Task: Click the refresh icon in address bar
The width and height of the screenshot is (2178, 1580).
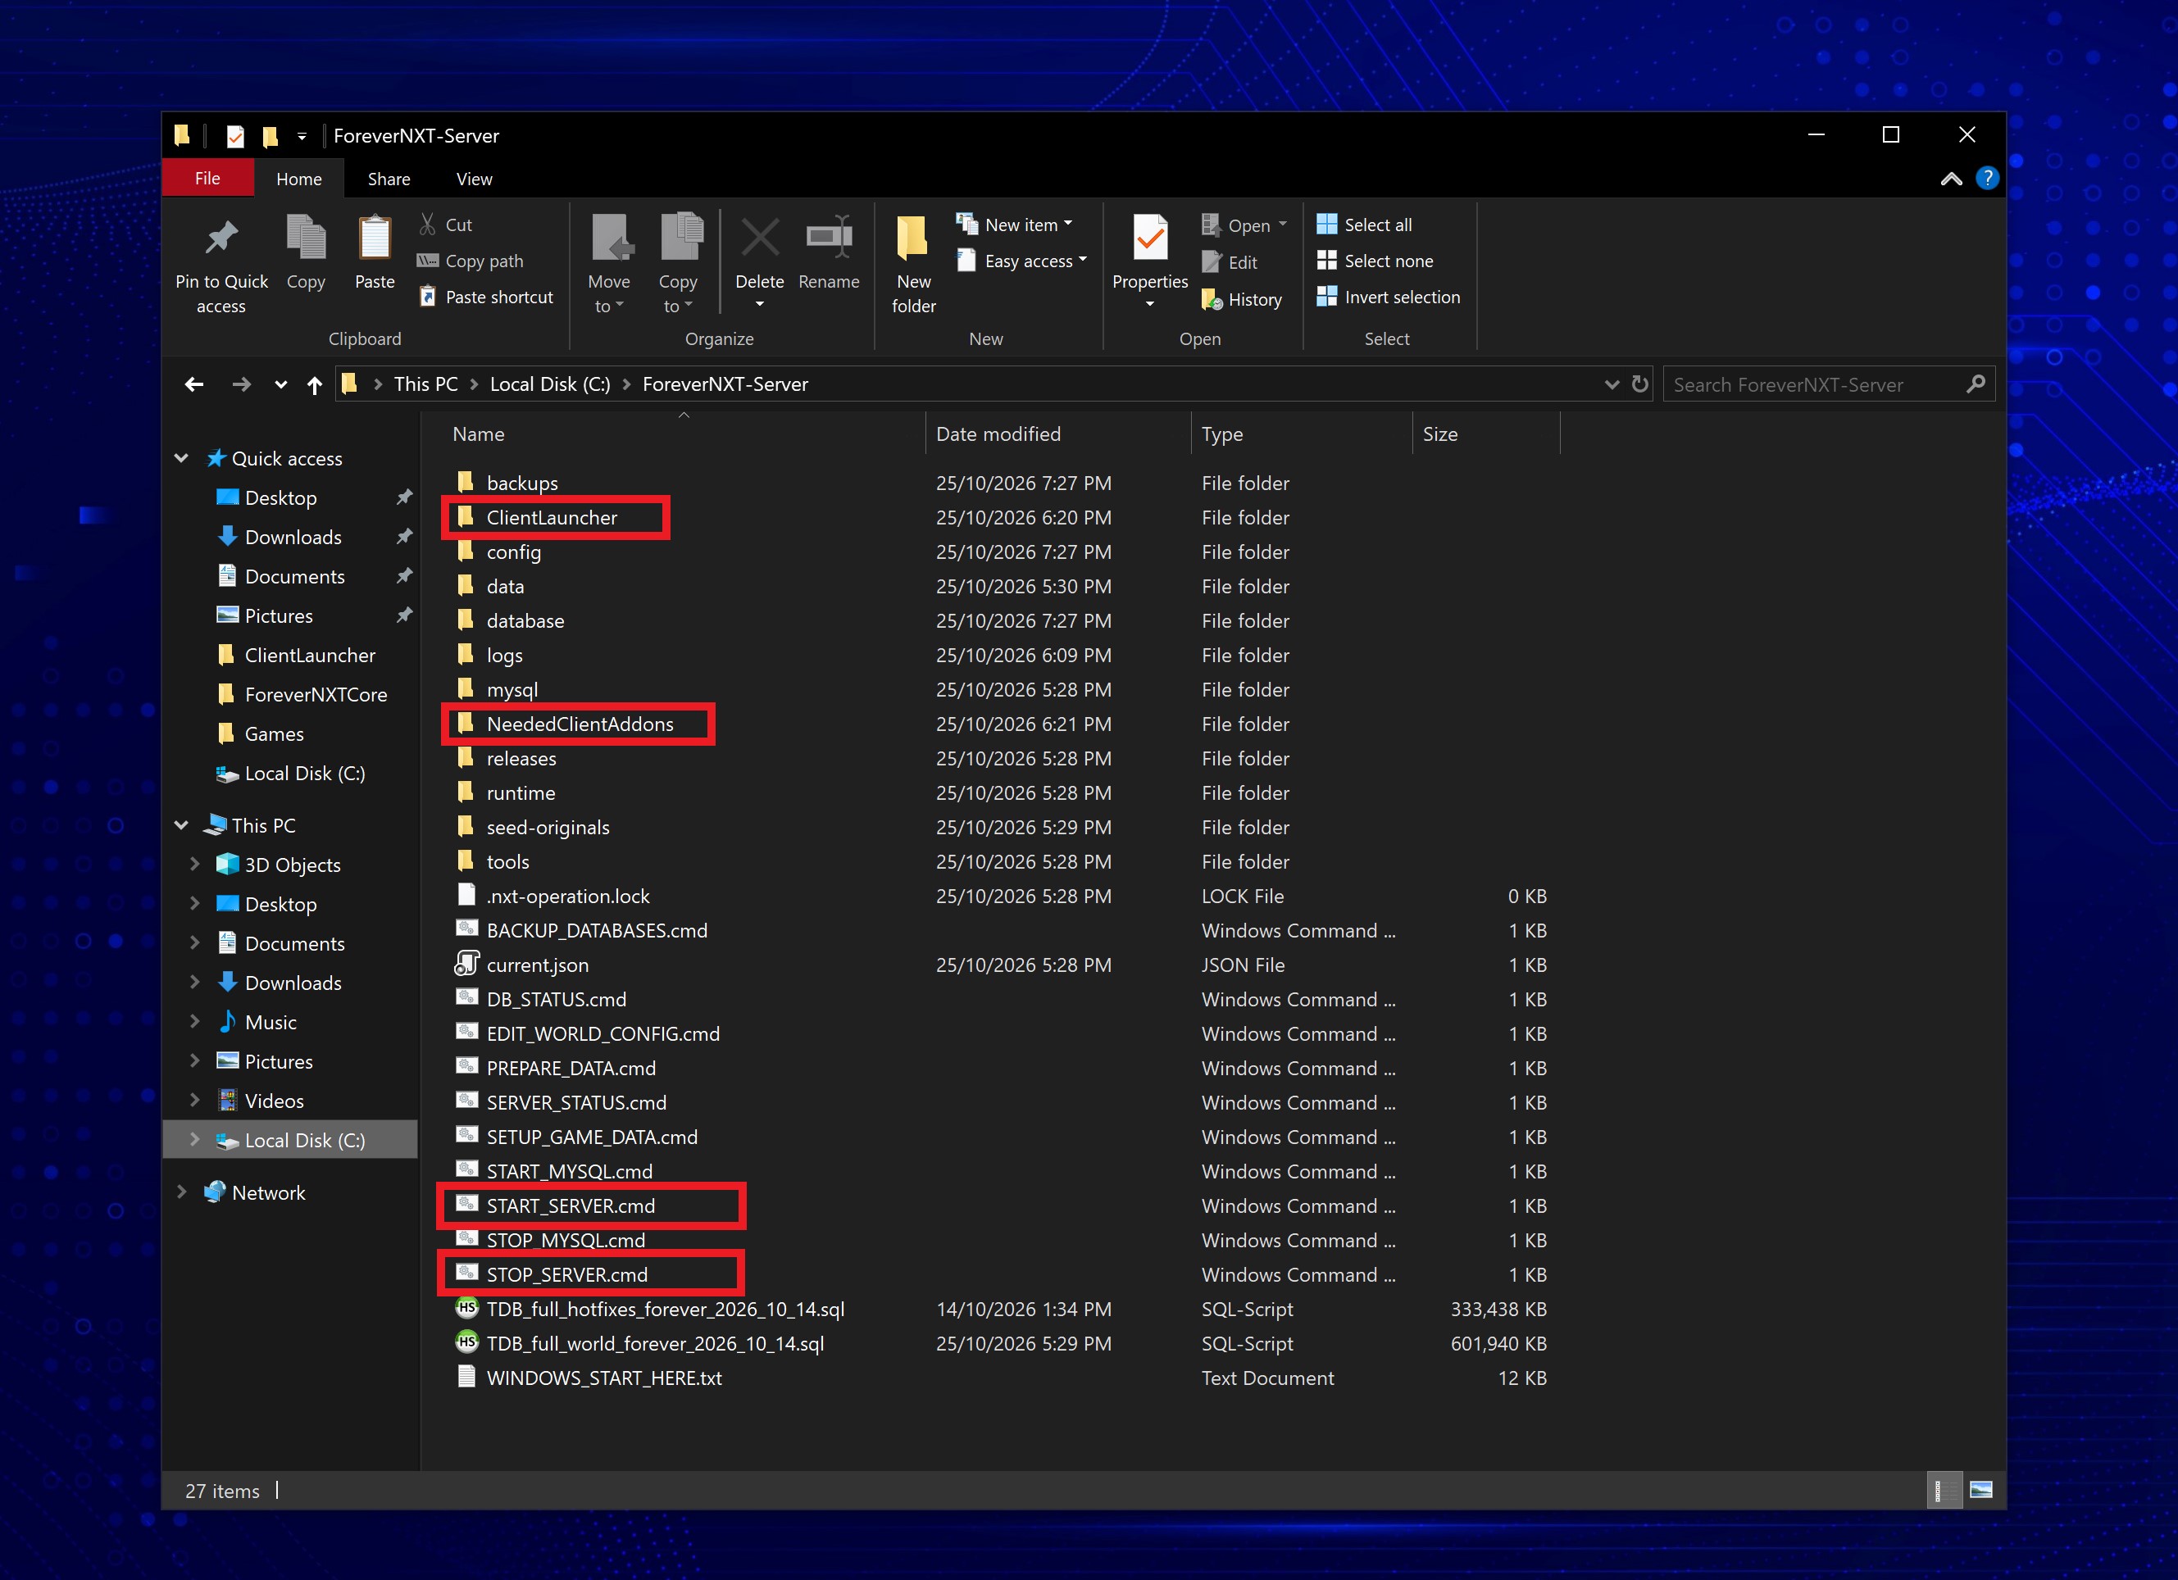Action: click(x=1640, y=384)
